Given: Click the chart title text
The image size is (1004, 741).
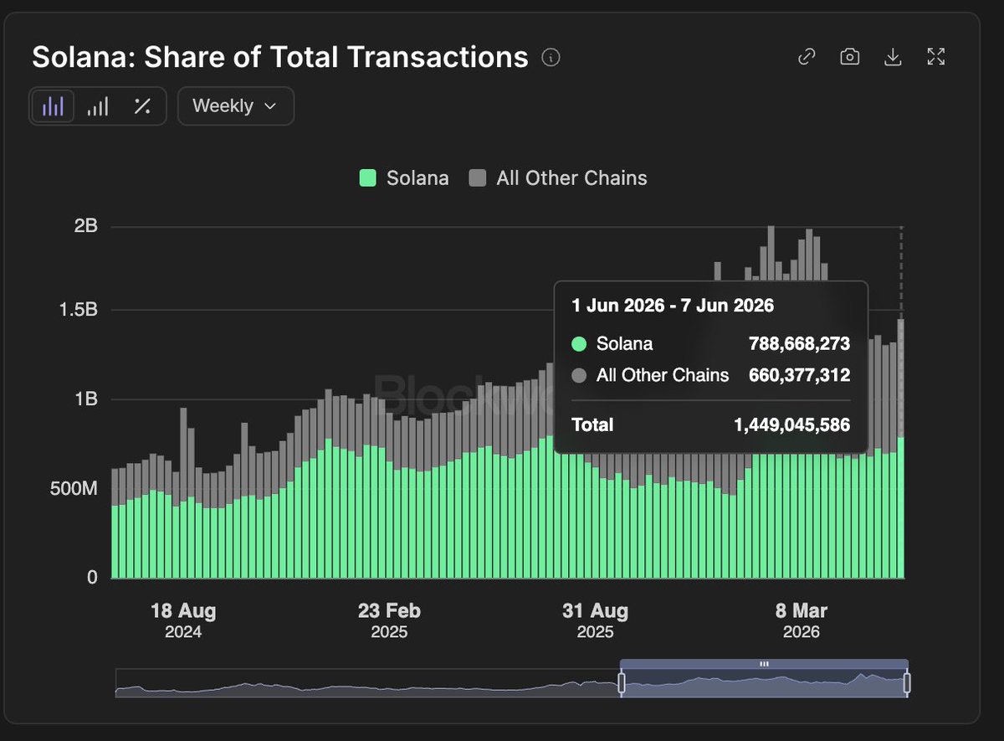Looking at the screenshot, I should click(280, 58).
